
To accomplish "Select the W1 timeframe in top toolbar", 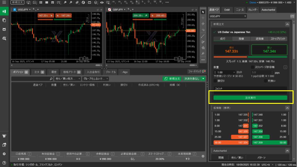I will tap(155, 2).
